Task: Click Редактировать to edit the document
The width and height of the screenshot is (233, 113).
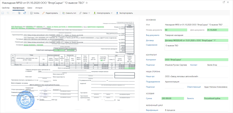Action: pos(50,13)
